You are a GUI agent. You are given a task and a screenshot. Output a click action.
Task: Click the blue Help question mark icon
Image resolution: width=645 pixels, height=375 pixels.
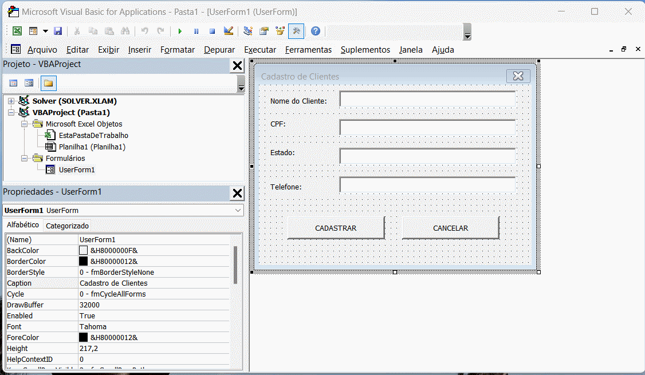click(x=316, y=31)
